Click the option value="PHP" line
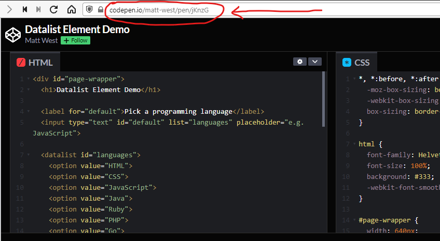The width and height of the screenshot is (440, 241). pos(89,220)
